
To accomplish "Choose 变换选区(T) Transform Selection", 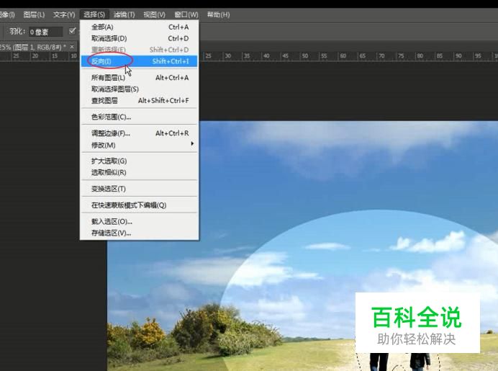I will coord(109,189).
